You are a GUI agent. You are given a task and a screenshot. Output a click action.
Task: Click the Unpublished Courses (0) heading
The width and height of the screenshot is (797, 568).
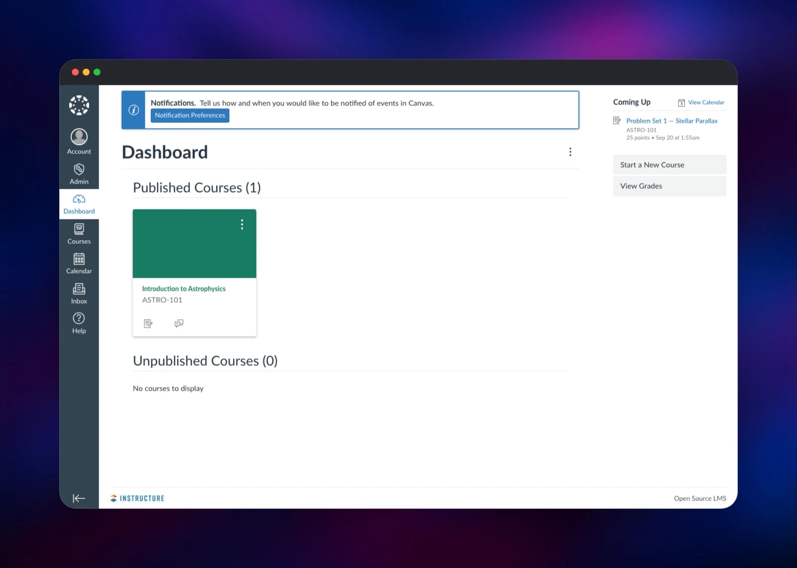click(x=205, y=361)
